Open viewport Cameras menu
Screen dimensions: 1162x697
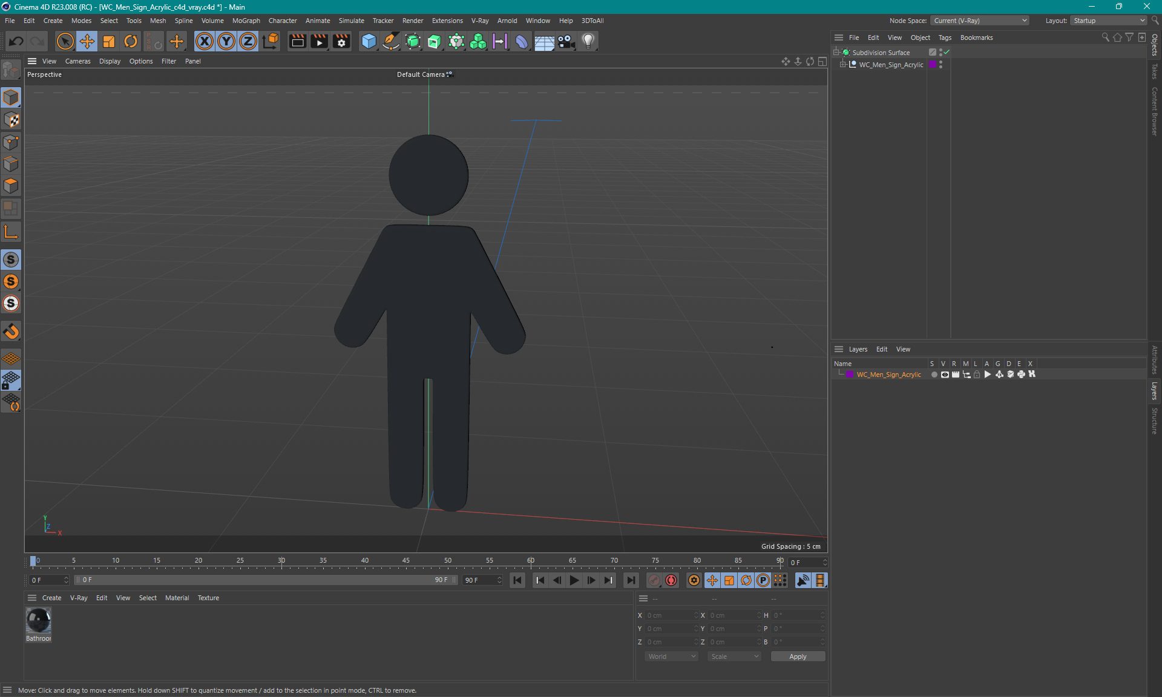77,61
